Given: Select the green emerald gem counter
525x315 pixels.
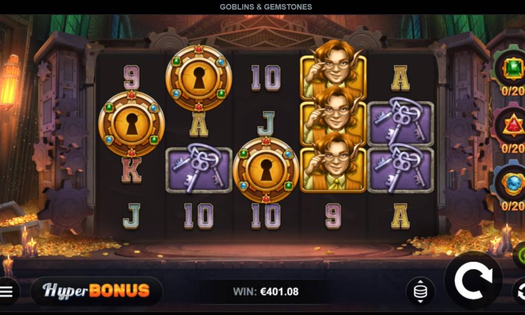Looking at the screenshot, I should tap(511, 70).
